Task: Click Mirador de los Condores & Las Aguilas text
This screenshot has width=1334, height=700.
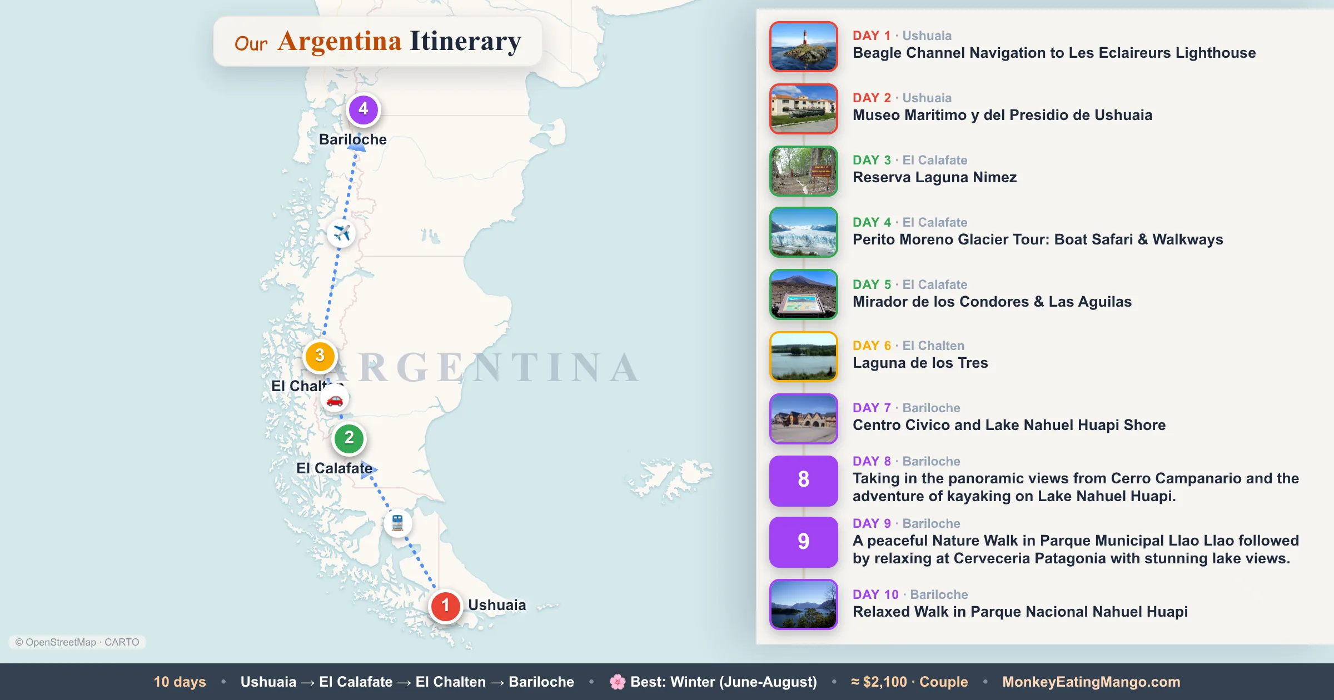Action: pyautogui.click(x=992, y=302)
